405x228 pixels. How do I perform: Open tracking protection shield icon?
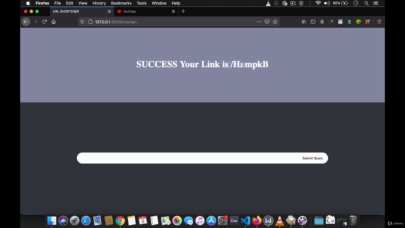[x=82, y=22]
